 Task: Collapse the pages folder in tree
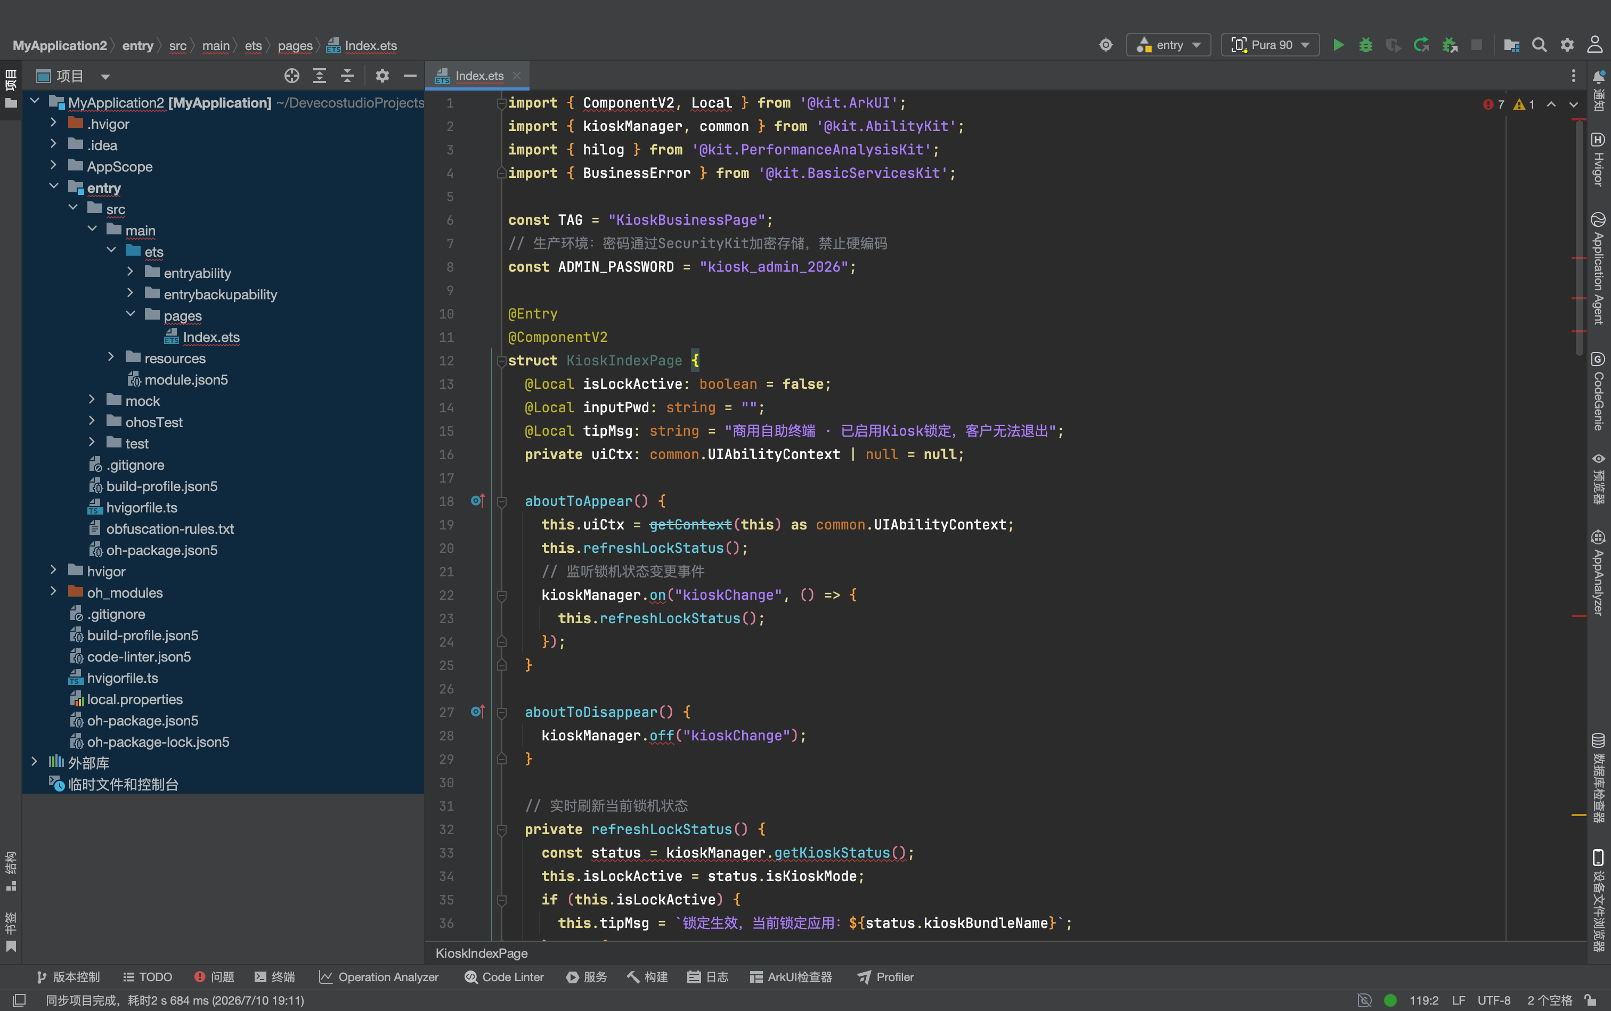pyautogui.click(x=131, y=315)
